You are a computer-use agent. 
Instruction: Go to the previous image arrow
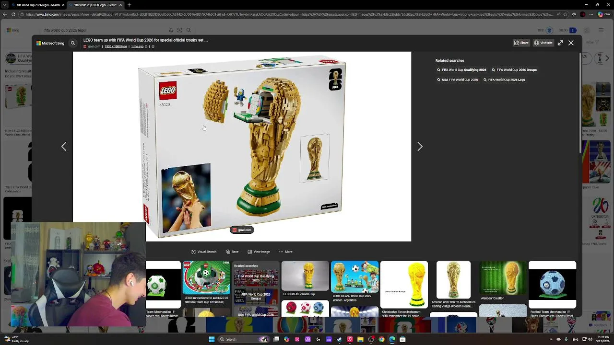coord(64,147)
